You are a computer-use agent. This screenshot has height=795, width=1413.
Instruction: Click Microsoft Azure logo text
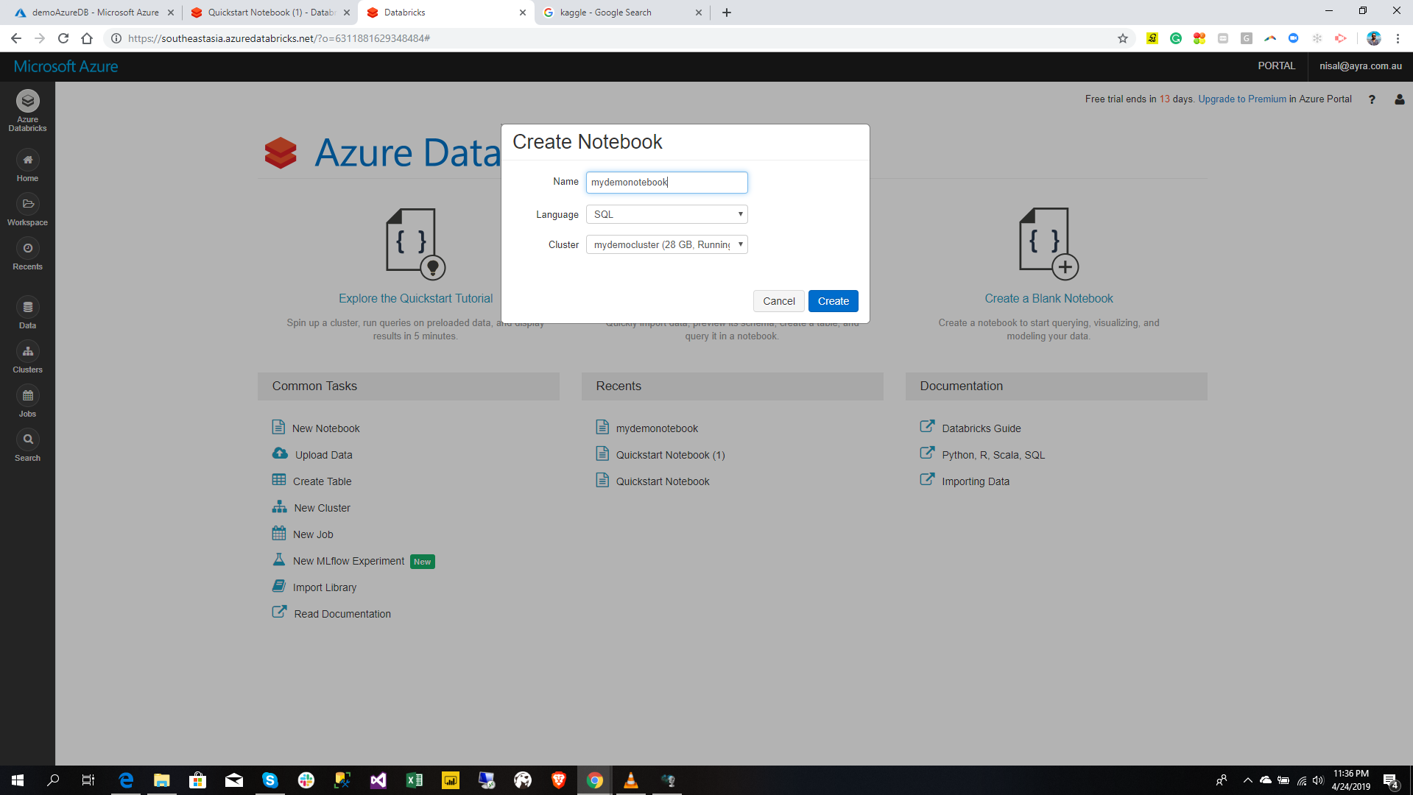[x=66, y=66]
